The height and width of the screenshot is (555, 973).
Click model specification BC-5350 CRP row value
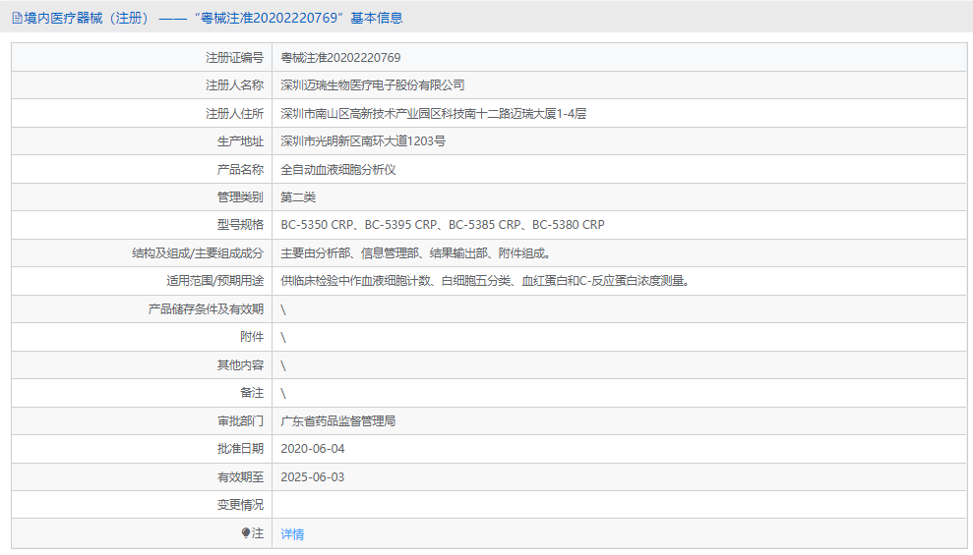click(x=443, y=225)
